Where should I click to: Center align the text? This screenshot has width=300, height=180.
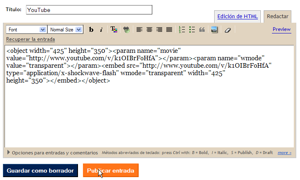(x=149, y=30)
